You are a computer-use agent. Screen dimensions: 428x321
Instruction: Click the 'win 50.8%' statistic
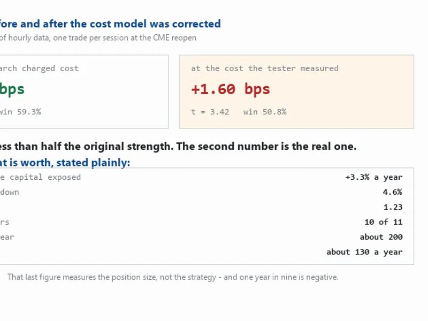point(265,112)
